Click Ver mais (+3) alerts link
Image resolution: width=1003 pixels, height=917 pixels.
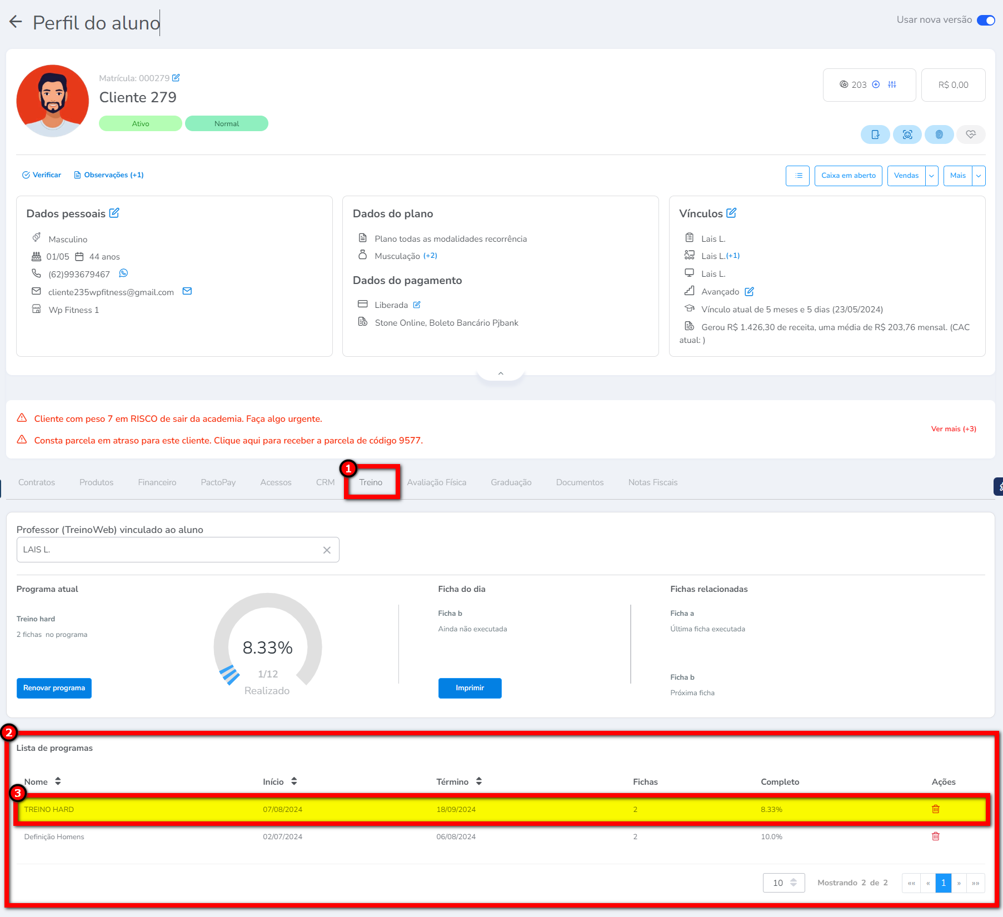pyautogui.click(x=954, y=429)
